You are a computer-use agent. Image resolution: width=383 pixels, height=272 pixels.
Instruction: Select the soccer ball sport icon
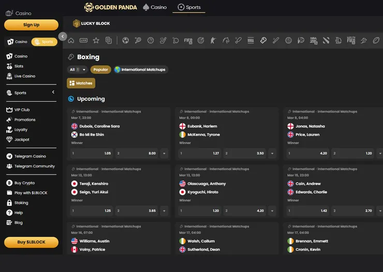tap(125, 40)
